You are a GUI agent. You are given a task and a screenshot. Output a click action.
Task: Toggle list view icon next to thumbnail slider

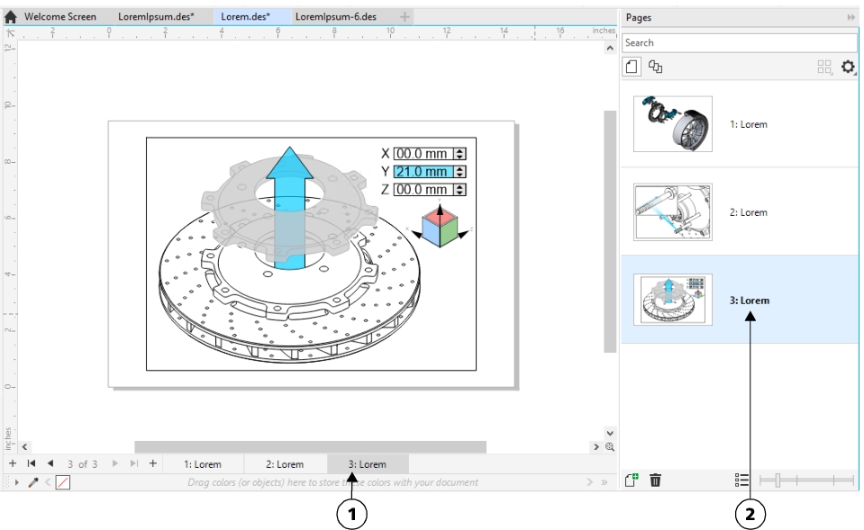[x=741, y=481]
